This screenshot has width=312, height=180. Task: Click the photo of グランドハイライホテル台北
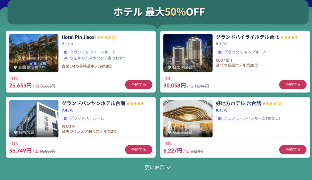[x=188, y=53]
